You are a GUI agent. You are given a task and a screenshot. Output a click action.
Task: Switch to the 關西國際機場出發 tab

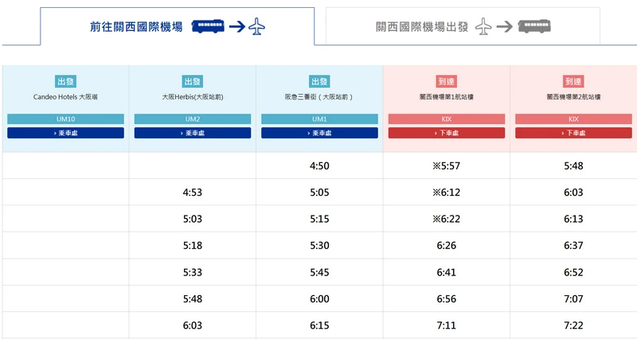[463, 26]
